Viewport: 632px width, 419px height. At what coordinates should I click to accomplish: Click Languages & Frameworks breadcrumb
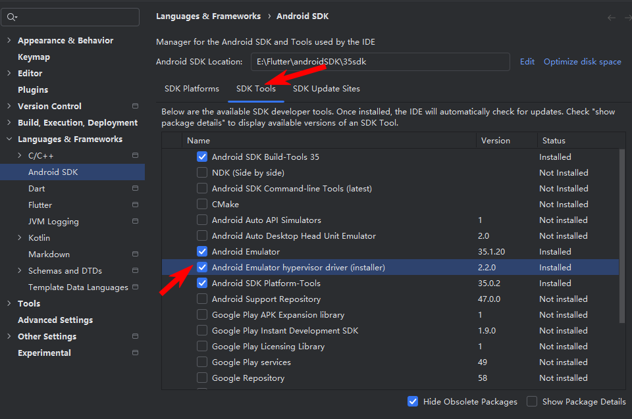coord(209,16)
